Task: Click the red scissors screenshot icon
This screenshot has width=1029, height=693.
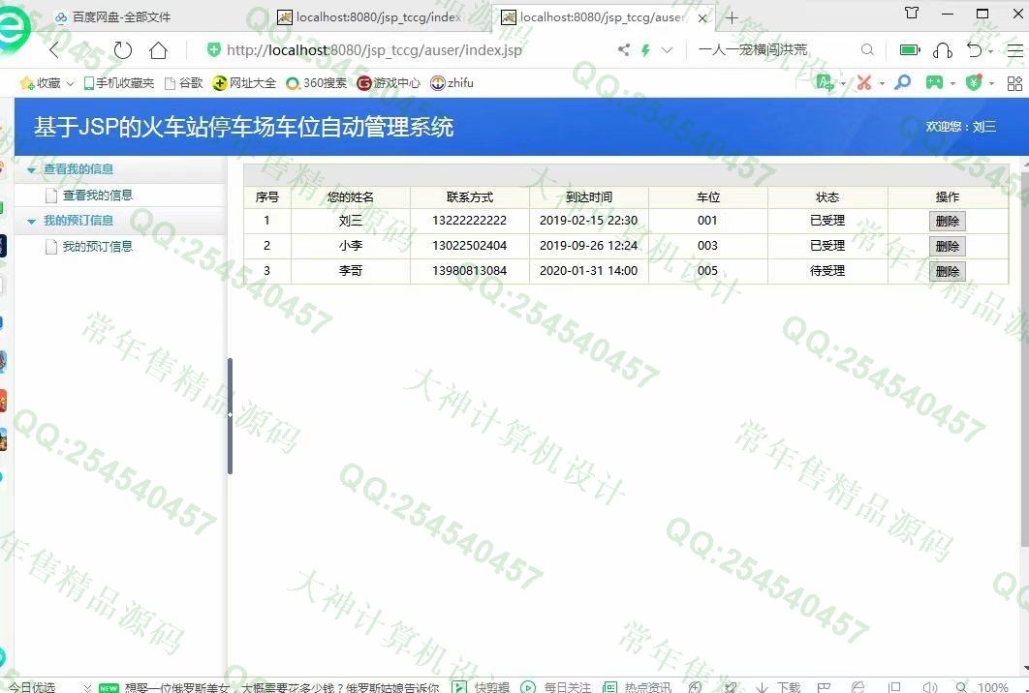Action: pyautogui.click(x=864, y=82)
